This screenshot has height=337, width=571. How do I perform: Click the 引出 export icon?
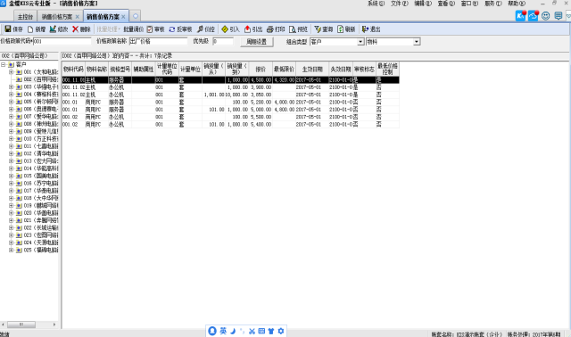pyautogui.click(x=248, y=29)
